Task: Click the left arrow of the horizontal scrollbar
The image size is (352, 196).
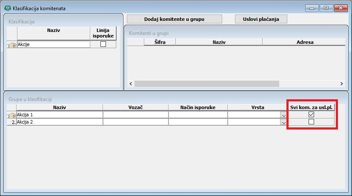Action: (131, 84)
